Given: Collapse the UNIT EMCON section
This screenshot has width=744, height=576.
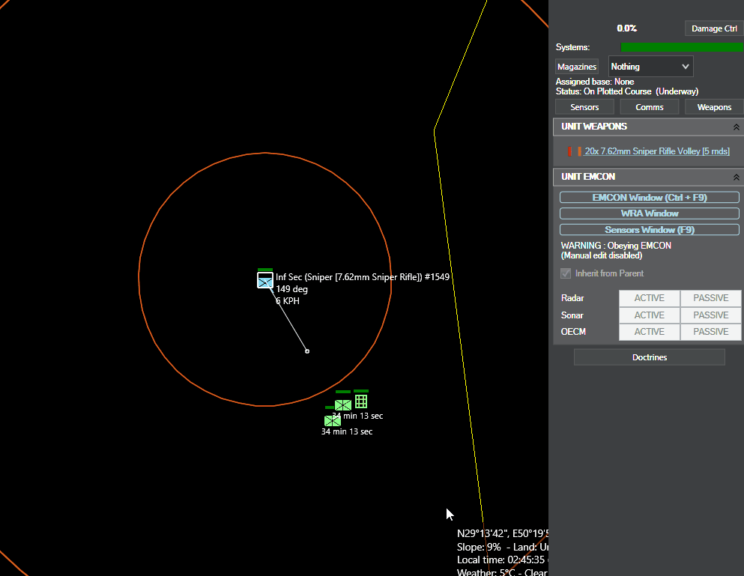Looking at the screenshot, I should tap(736, 177).
